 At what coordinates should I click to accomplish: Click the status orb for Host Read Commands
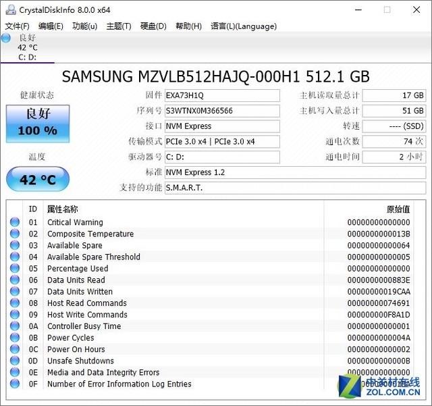point(15,303)
